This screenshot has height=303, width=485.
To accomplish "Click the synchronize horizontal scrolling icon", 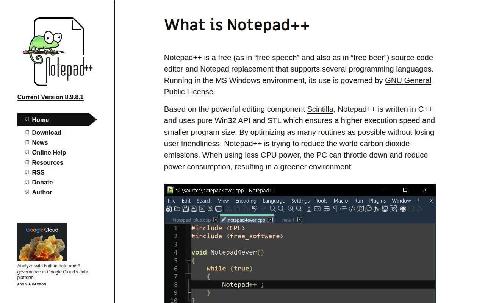I will tap(317, 209).
